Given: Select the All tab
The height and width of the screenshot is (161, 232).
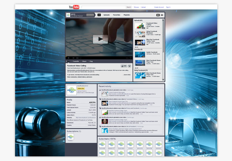Looking at the screenshot, I should pos(99,15).
